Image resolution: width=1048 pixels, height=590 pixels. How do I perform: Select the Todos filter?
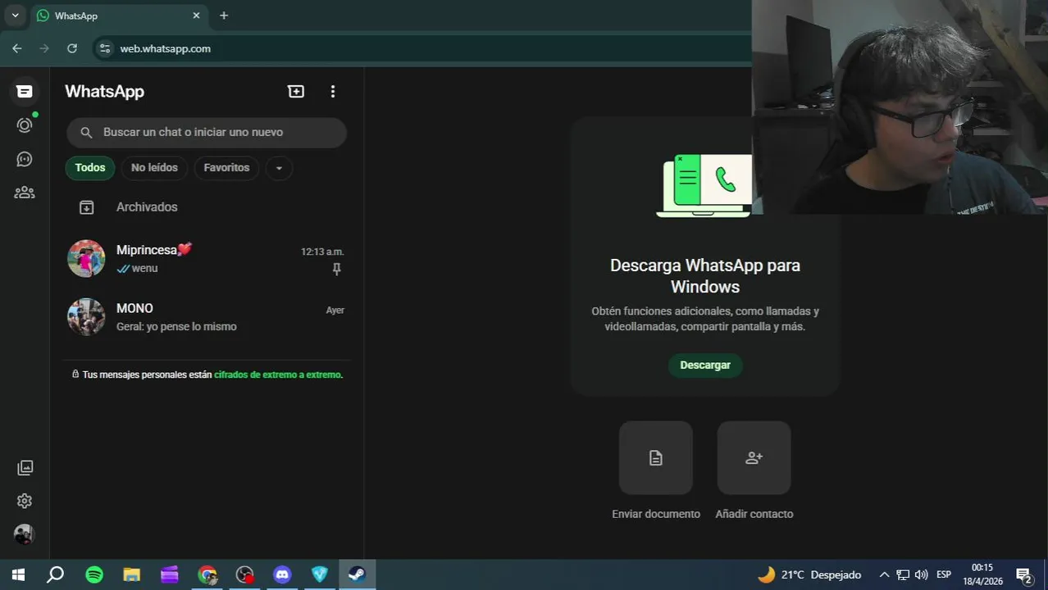(x=90, y=168)
